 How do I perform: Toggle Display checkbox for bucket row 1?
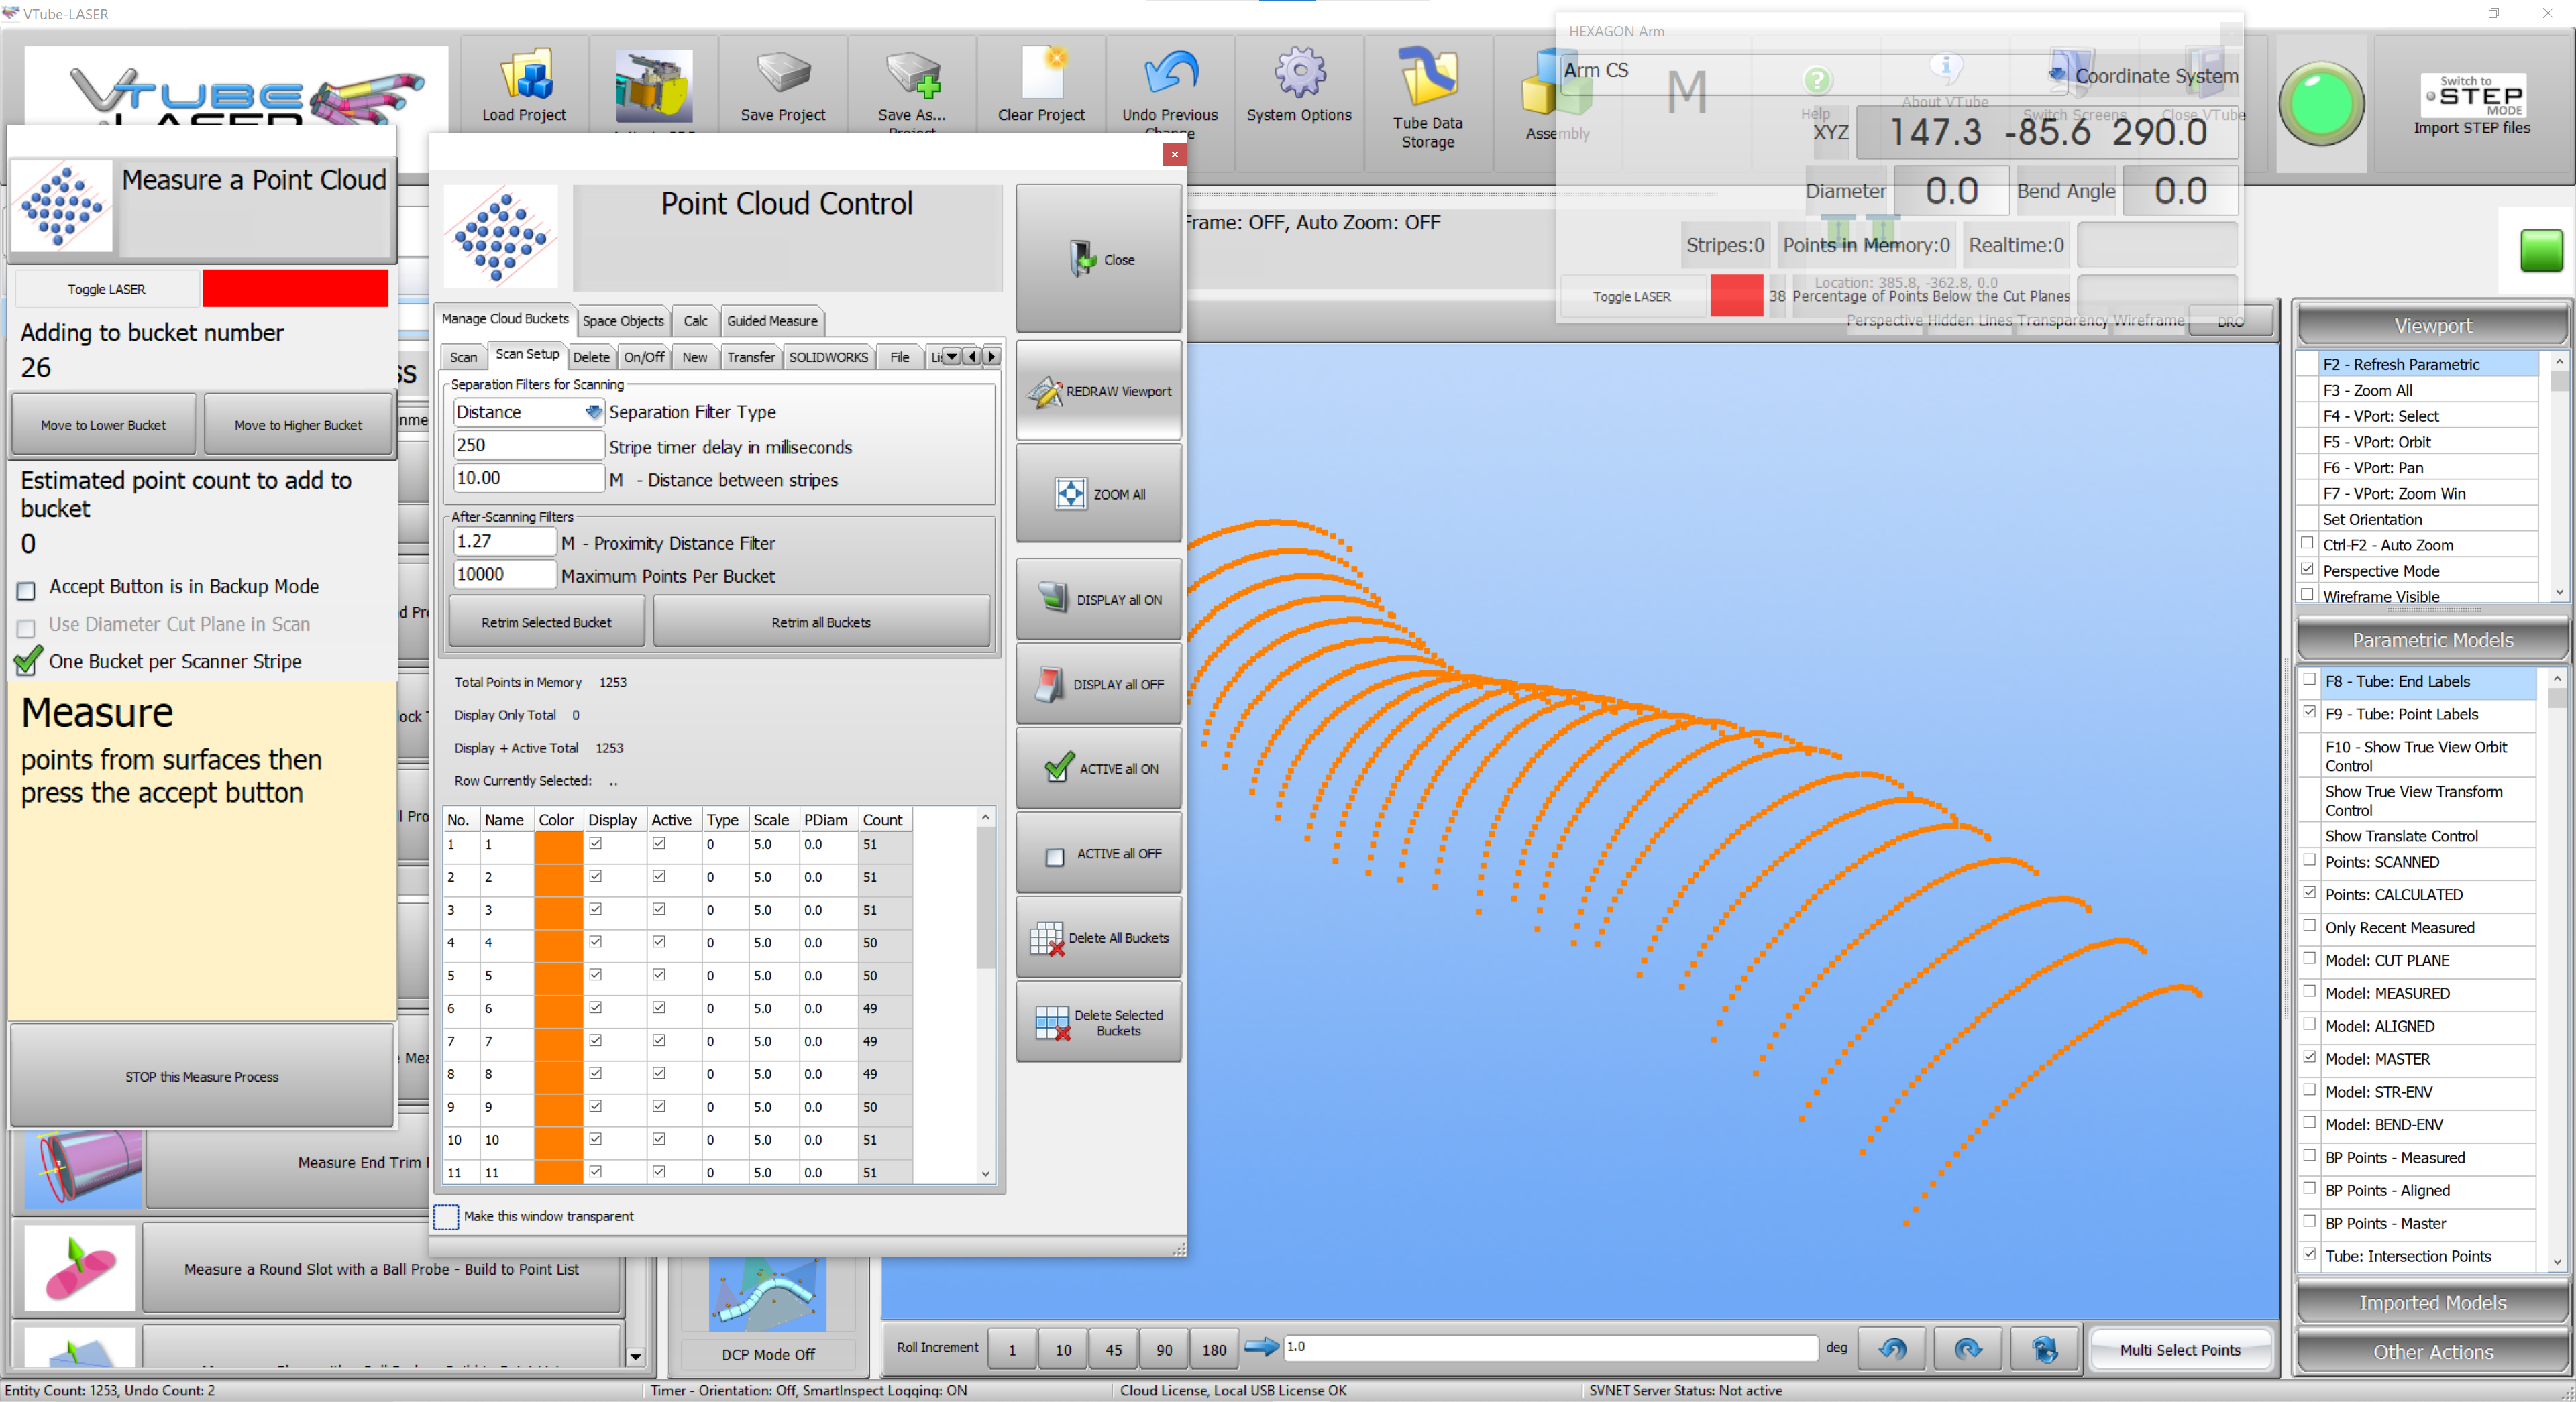tap(595, 843)
